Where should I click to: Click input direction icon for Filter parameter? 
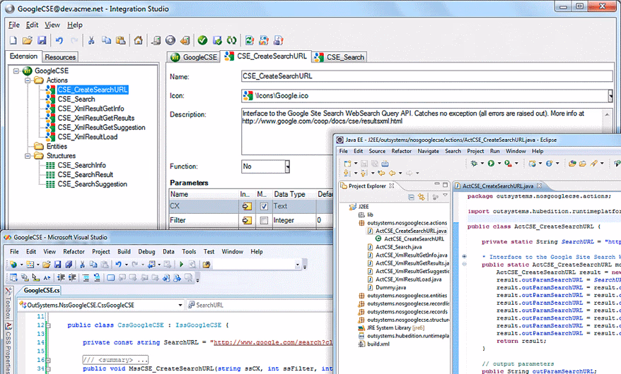(247, 220)
